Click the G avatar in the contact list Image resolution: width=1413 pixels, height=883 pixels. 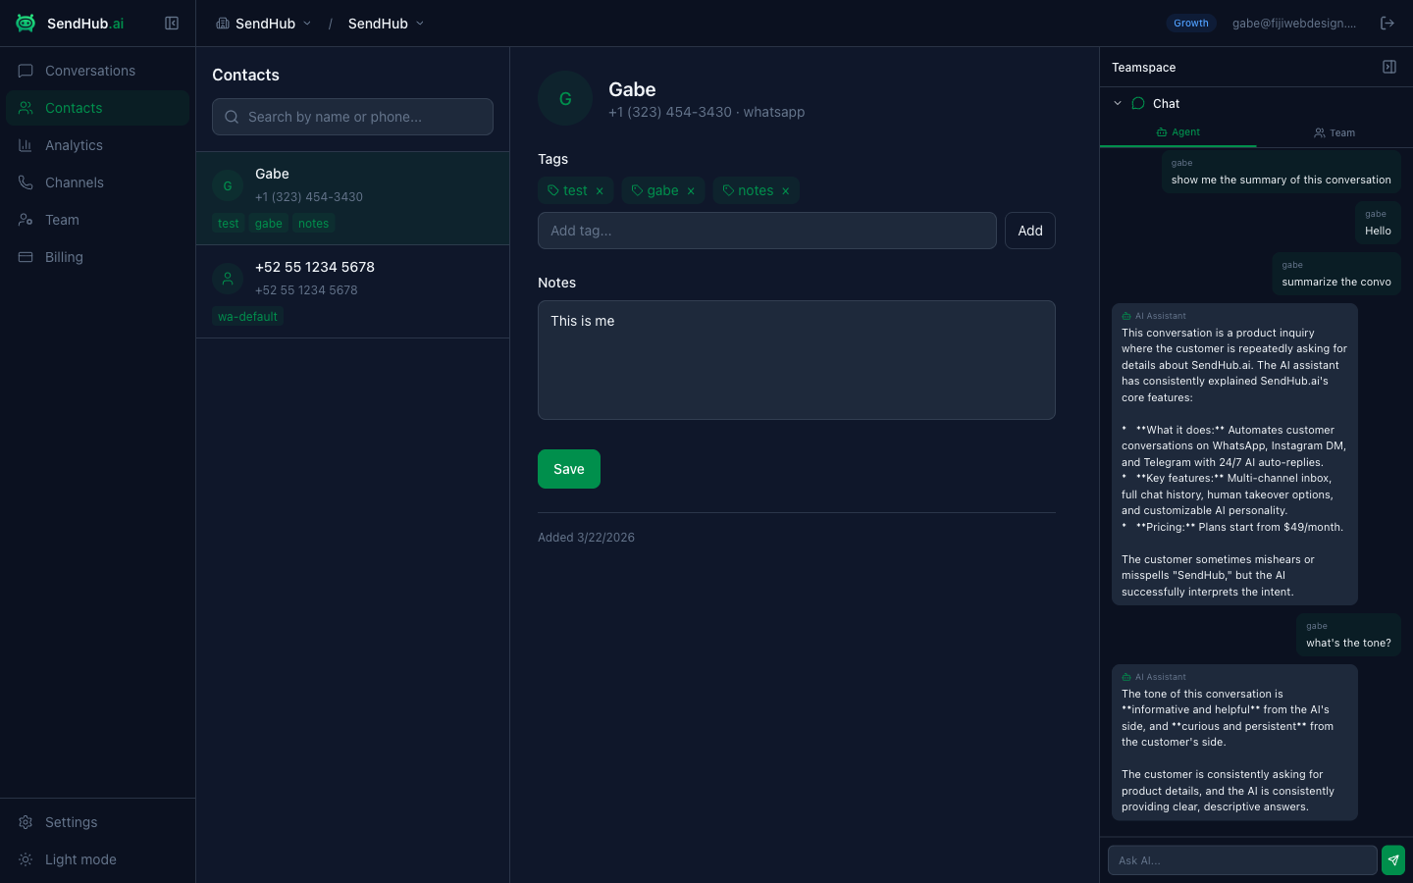point(228,185)
